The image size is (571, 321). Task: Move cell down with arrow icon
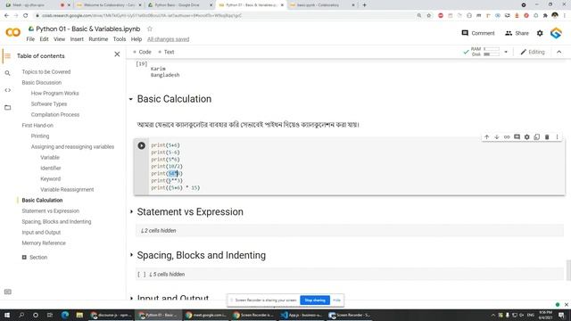point(497,137)
